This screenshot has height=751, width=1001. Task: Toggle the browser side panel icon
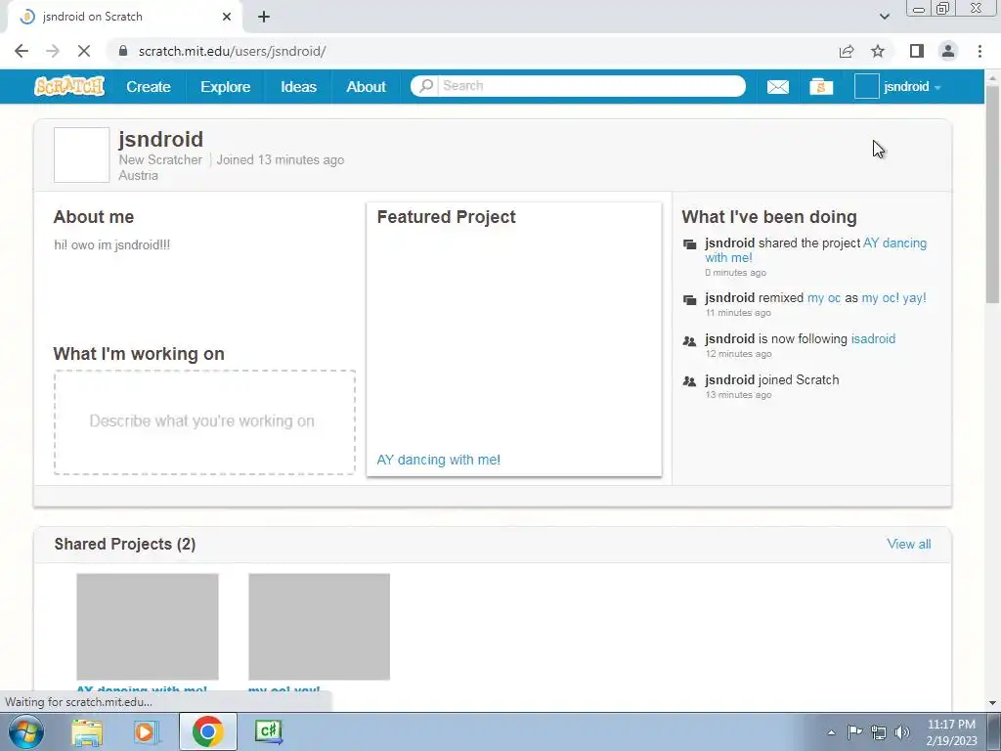point(917,51)
